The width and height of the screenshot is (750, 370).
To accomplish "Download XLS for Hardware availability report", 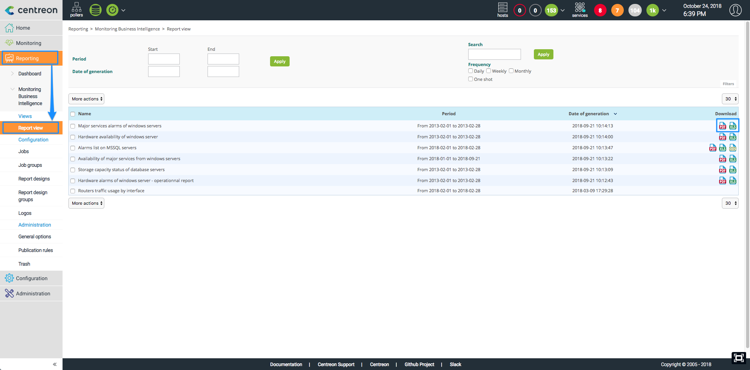I will tap(733, 137).
